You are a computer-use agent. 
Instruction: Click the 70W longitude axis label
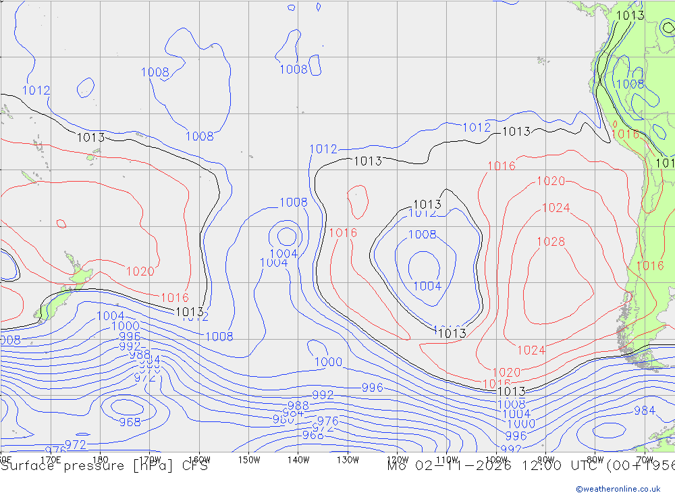(x=645, y=460)
